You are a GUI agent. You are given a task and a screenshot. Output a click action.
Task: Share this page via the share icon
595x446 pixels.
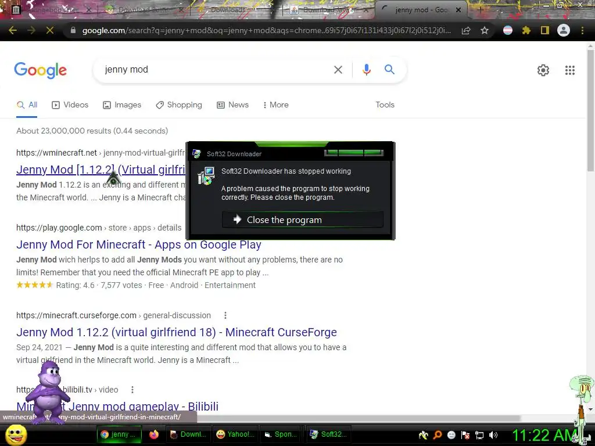pos(466,30)
